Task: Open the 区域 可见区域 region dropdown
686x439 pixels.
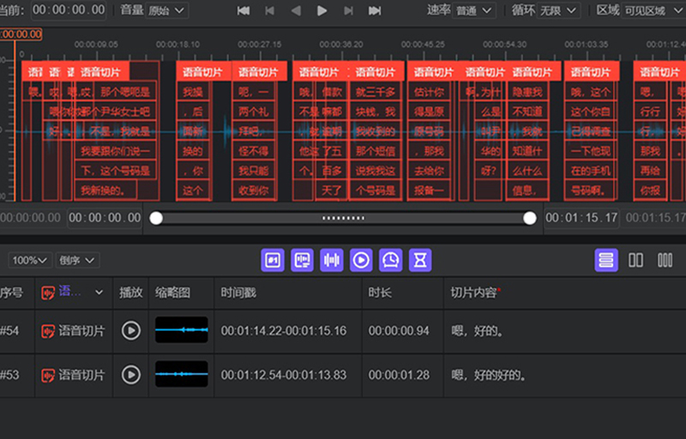Action: (653, 10)
